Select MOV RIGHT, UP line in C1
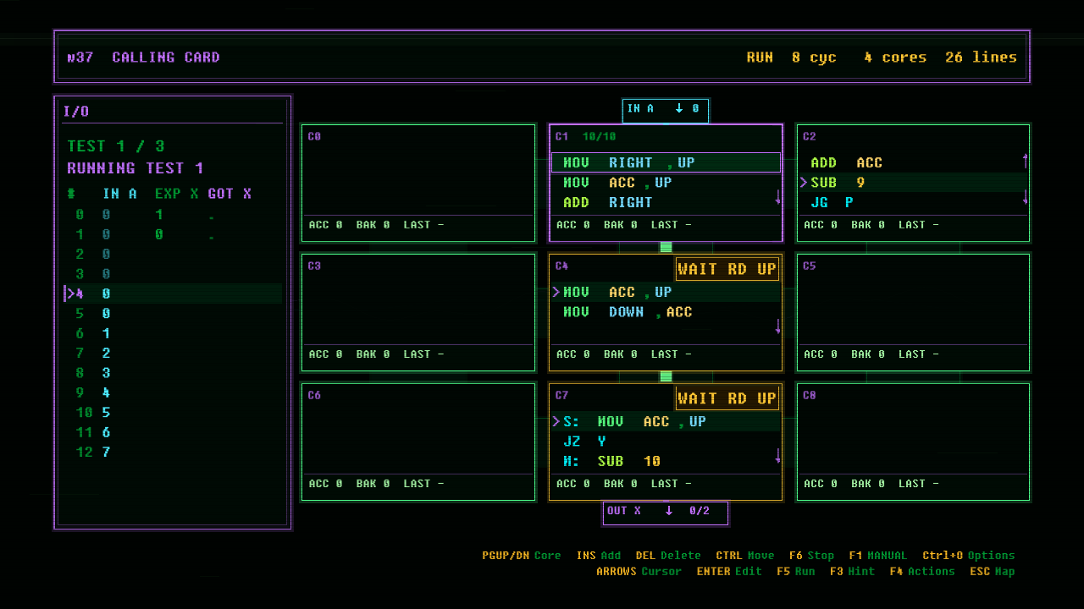 (x=666, y=162)
